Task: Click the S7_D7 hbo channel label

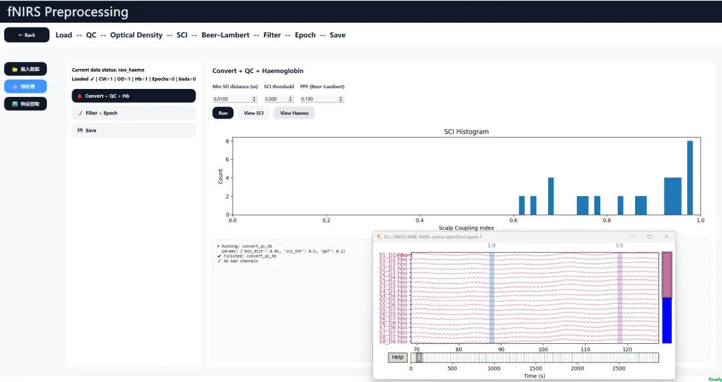Action: click(393, 332)
